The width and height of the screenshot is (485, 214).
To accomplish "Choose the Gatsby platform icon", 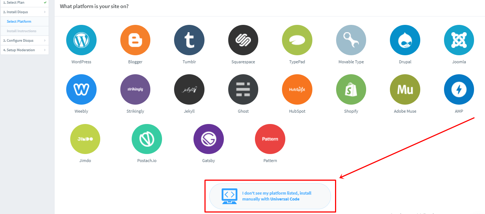I will (208, 139).
